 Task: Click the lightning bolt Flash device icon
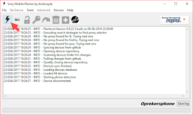[x=8, y=20]
